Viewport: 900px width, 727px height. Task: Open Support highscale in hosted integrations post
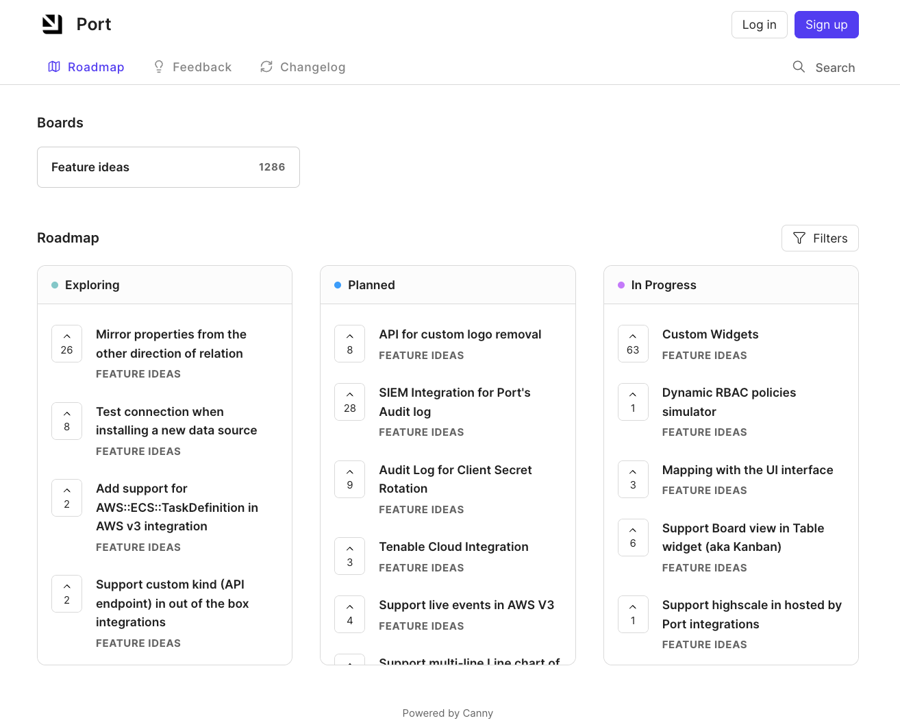point(752,615)
